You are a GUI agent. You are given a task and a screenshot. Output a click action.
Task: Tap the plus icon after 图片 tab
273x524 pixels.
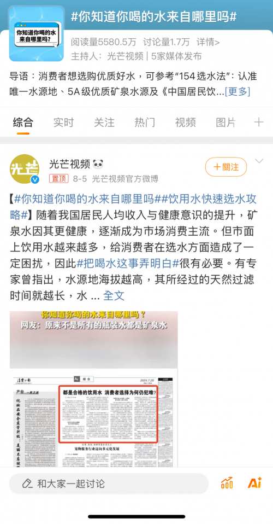click(x=259, y=123)
